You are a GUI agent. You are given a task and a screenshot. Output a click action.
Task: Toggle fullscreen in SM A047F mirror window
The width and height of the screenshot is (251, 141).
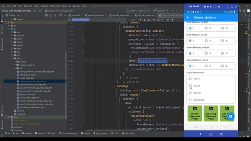[x=215, y=7]
